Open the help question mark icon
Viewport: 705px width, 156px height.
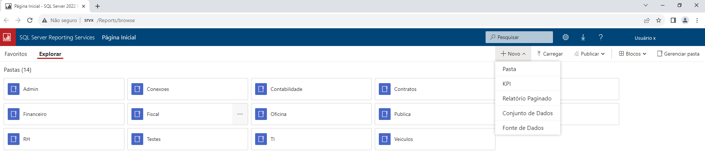[x=600, y=37]
